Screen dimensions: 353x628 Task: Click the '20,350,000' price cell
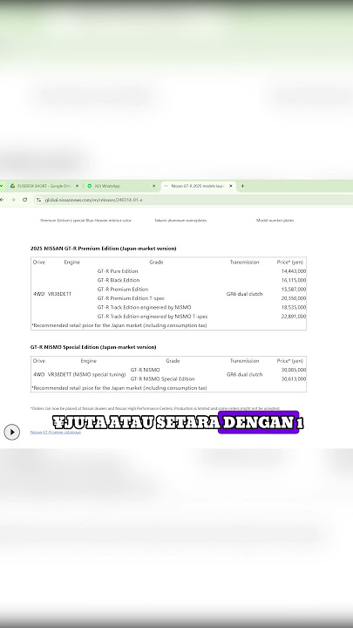point(294,298)
